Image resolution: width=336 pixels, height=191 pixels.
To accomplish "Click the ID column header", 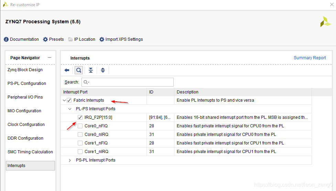I will point(160,92).
